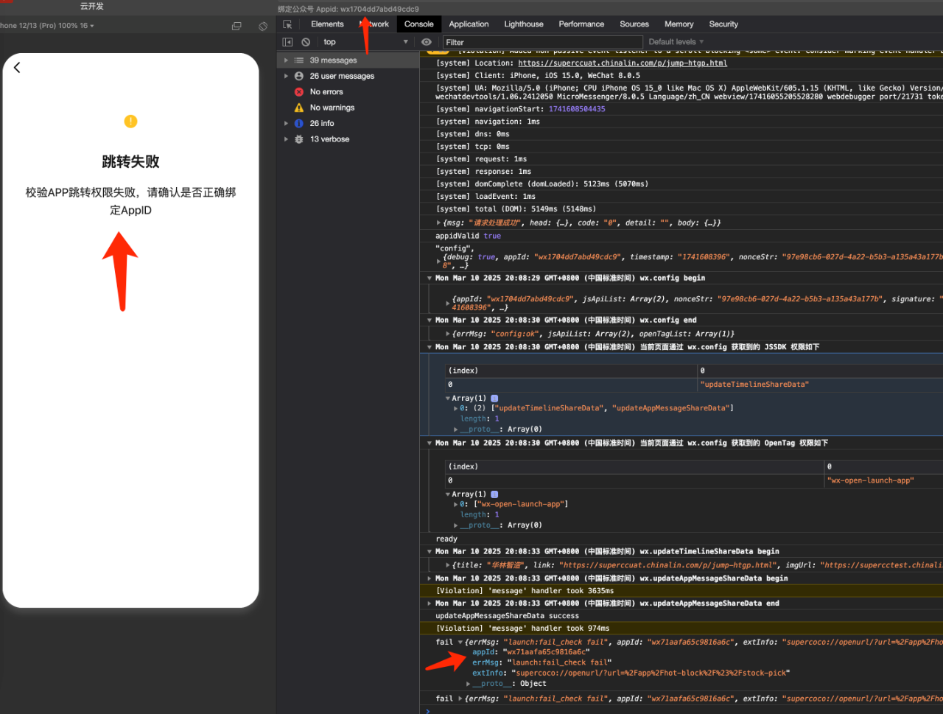This screenshot has height=714, width=943.
Task: Click the handler took 3635ms violation line
Action: [525, 591]
